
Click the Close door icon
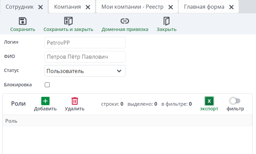pyautogui.click(x=167, y=21)
